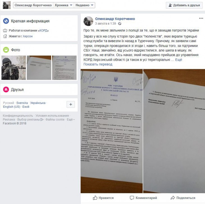The width and height of the screenshot is (205, 204).
Task: Switch language to Українська
Action: [x=38, y=103]
